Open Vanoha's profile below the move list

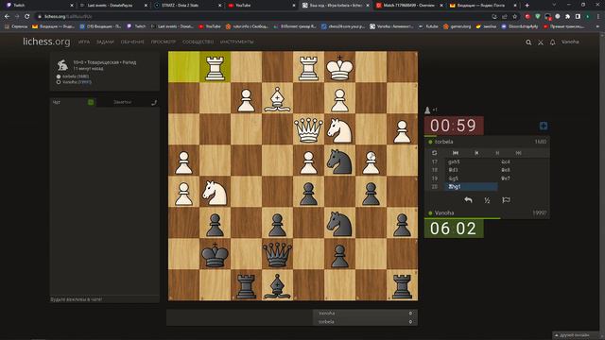pyautogui.click(x=444, y=212)
